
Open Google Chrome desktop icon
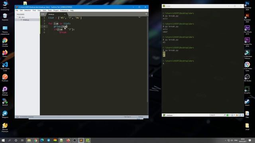(5, 42)
